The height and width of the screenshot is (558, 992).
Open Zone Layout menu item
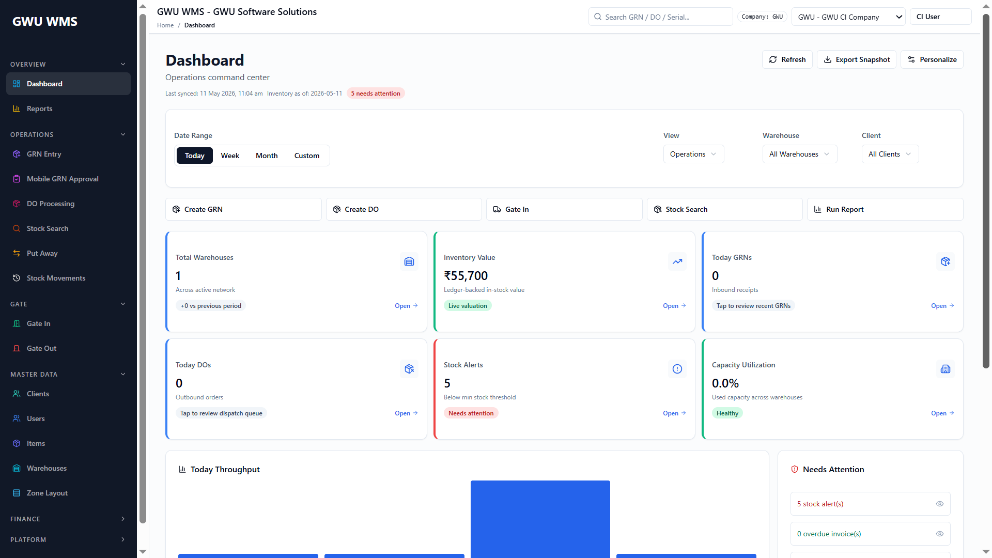click(x=68, y=493)
